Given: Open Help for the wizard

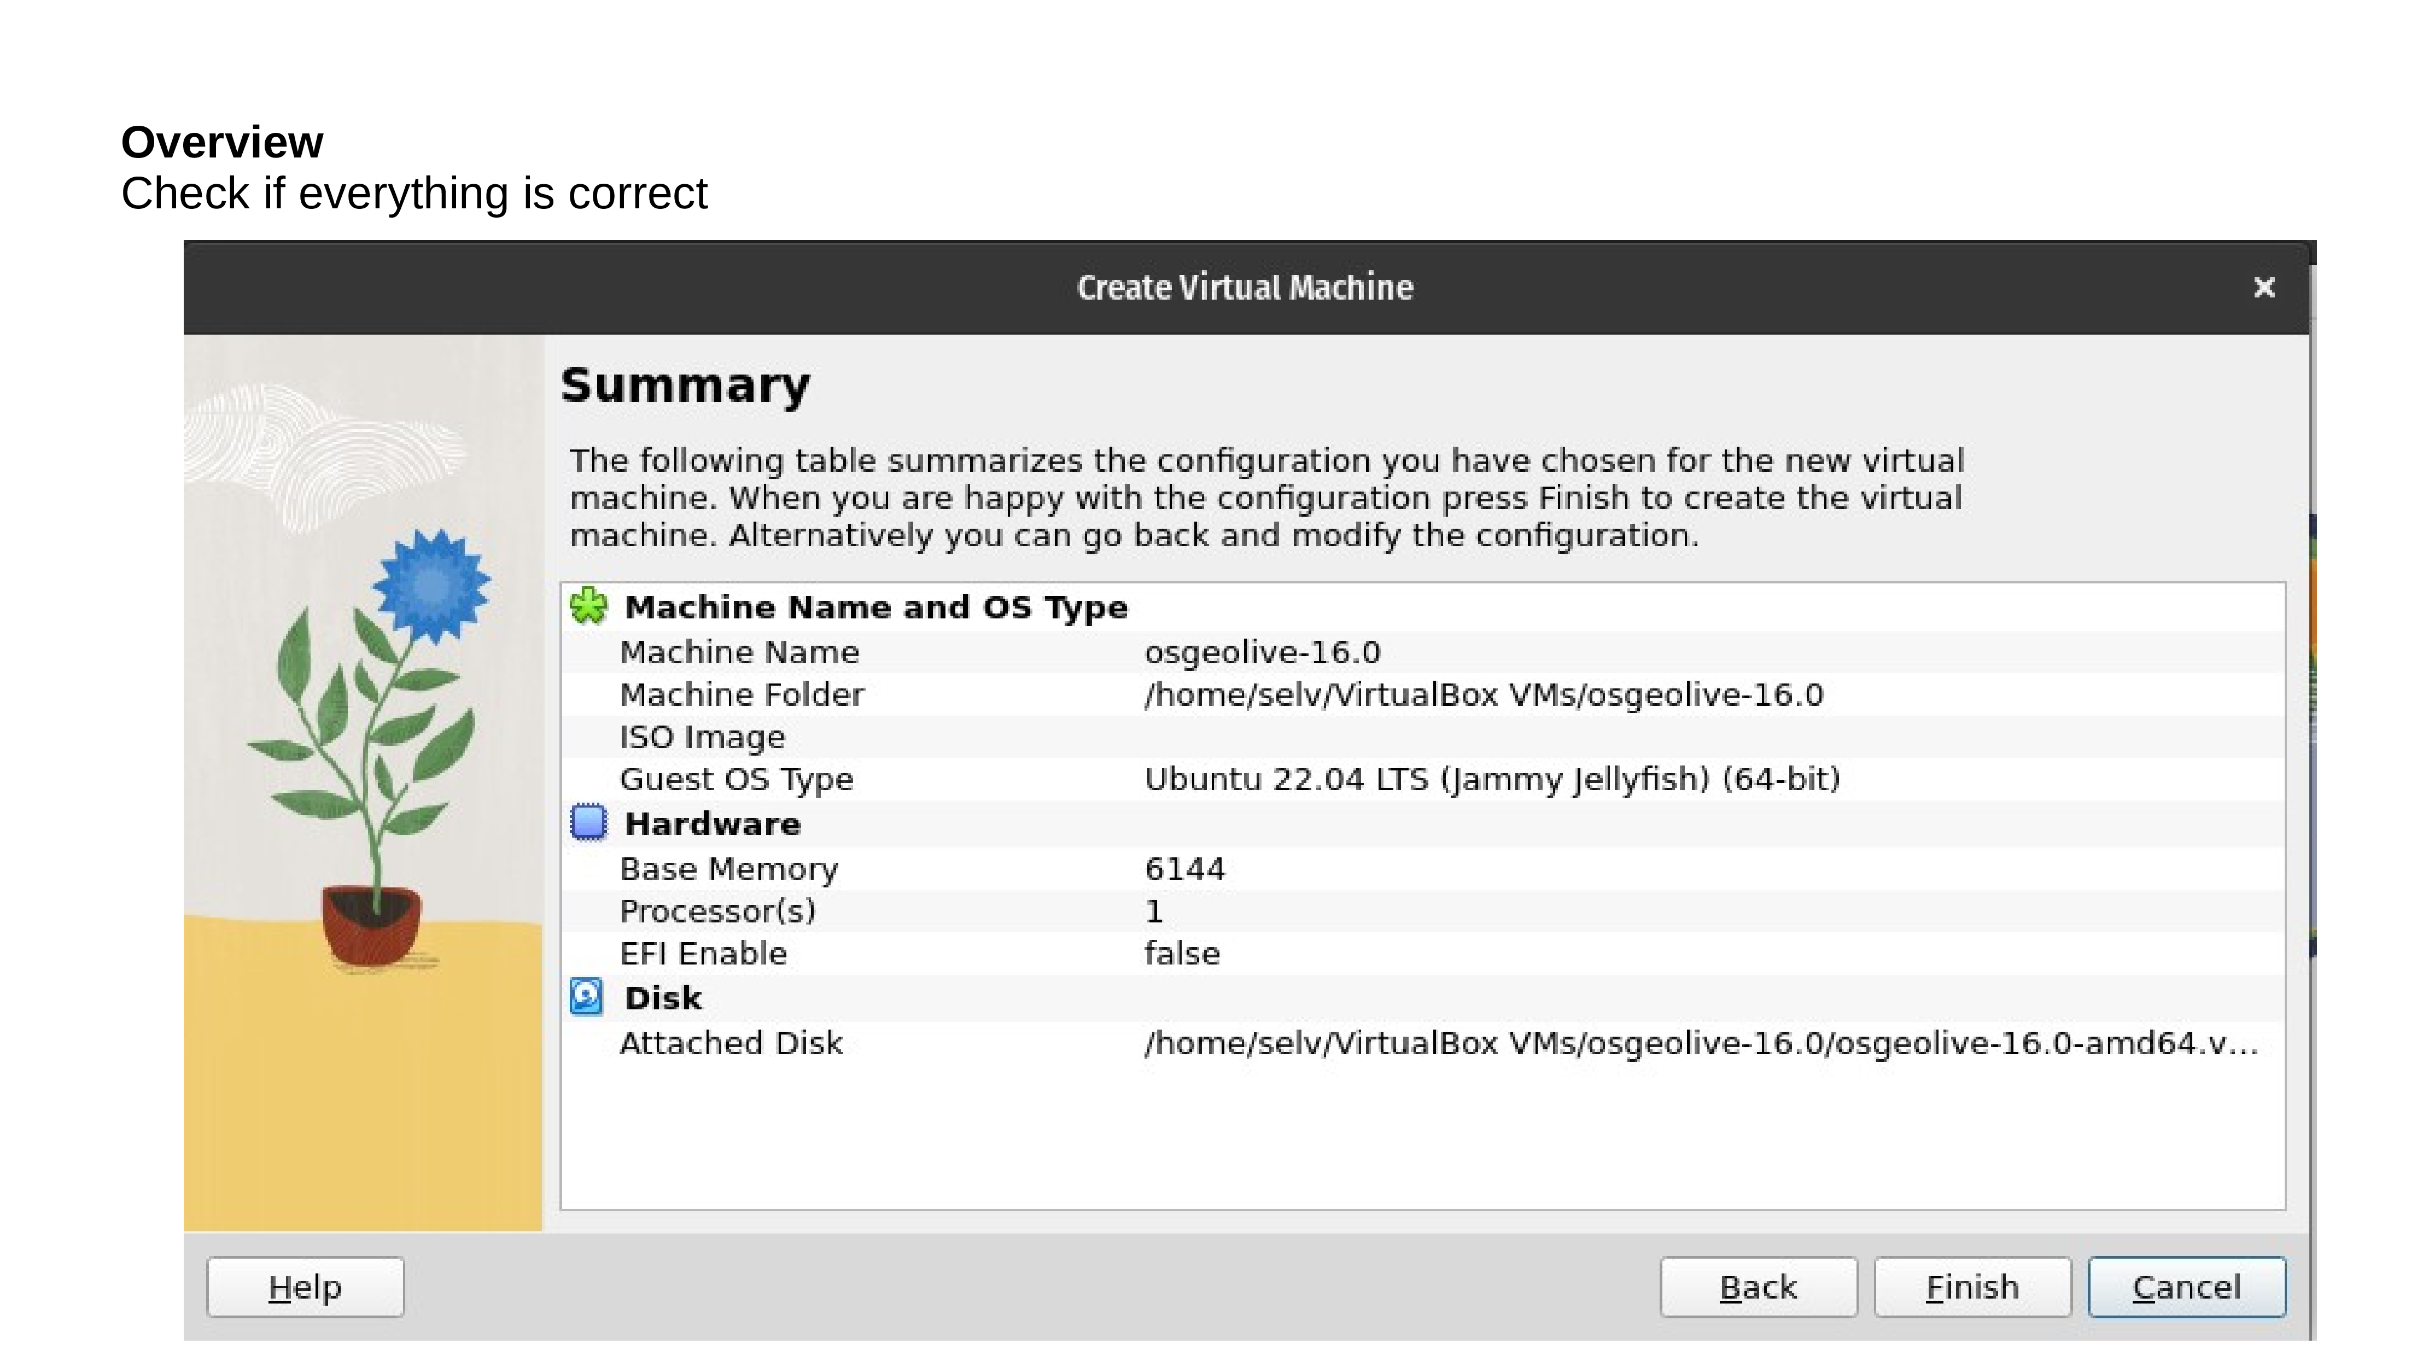Looking at the screenshot, I should pos(305,1288).
